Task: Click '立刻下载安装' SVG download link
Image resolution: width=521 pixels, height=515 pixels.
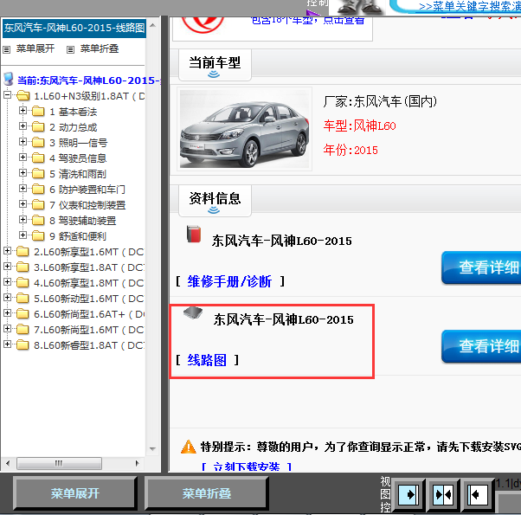Action: click(246, 467)
